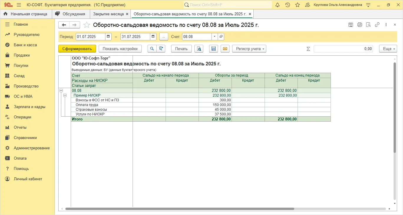Open preview icon in top-right header

click(x=368, y=25)
